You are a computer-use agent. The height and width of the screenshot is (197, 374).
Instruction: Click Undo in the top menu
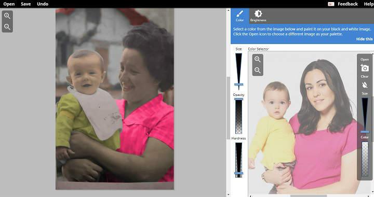click(43, 4)
